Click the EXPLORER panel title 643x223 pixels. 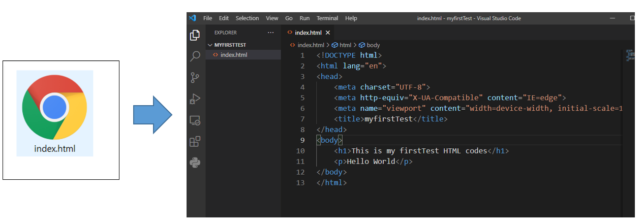[x=226, y=33]
